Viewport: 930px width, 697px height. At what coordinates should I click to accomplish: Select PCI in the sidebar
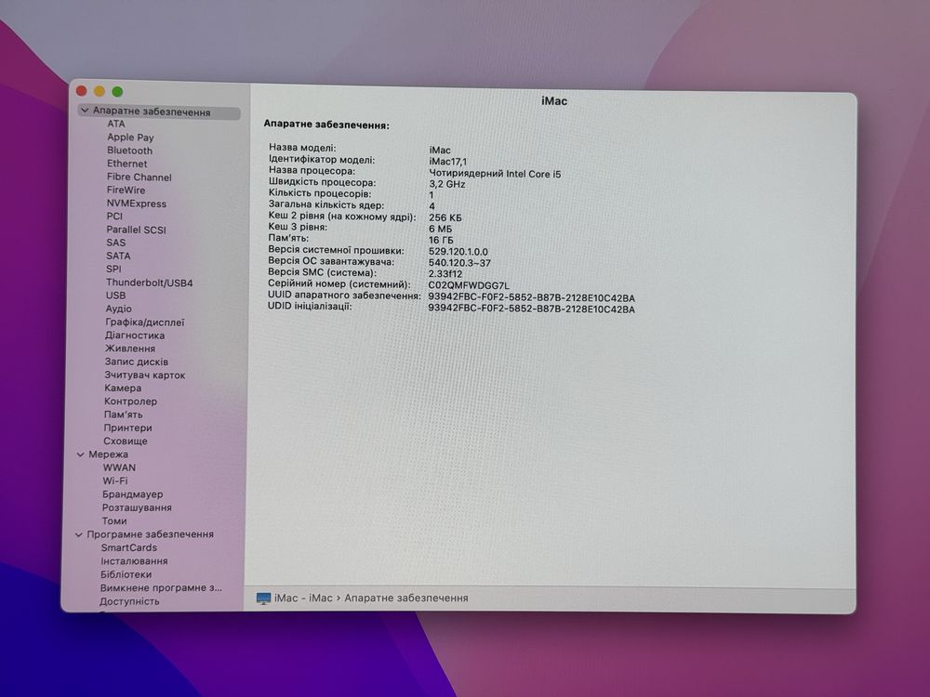(114, 217)
